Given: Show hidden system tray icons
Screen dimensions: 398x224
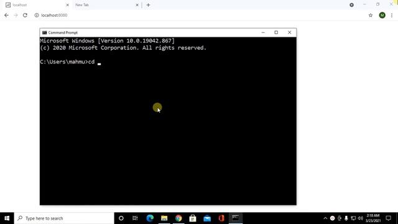Looking at the screenshot, I should (x=325, y=218).
